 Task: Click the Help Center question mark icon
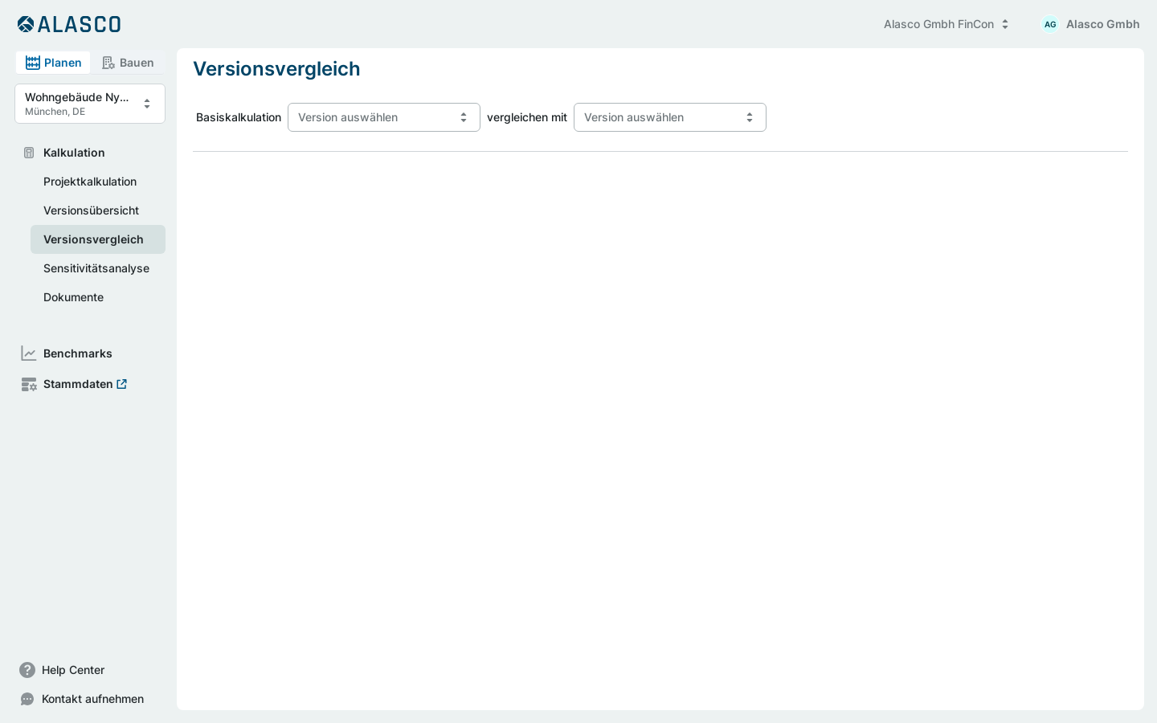(27, 670)
